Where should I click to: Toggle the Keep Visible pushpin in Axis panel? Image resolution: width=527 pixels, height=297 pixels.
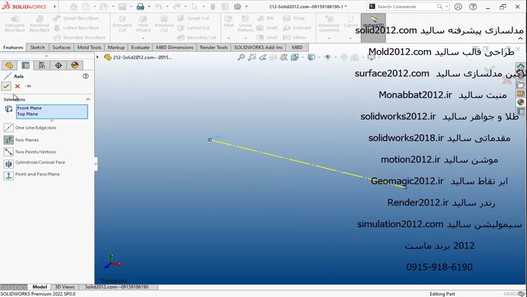coord(28,86)
